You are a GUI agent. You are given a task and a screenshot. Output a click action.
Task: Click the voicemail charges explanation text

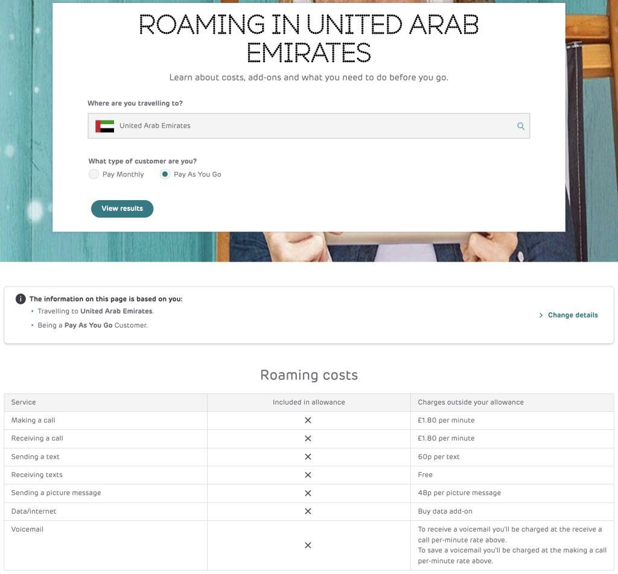[512, 545]
